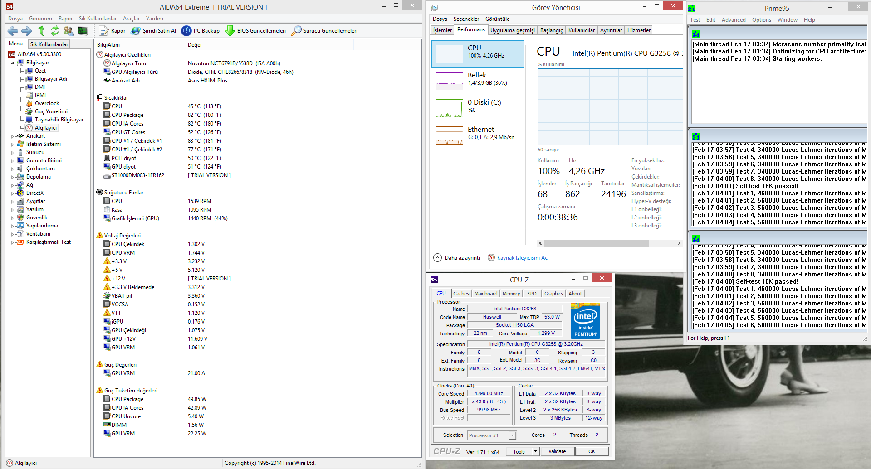This screenshot has width=871, height=469.
Task: Expand the İşletim Sistemi tree node
Action: coord(12,144)
